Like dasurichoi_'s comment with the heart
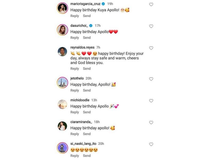Viewport: 213px width, 160px height. click(x=151, y=26)
